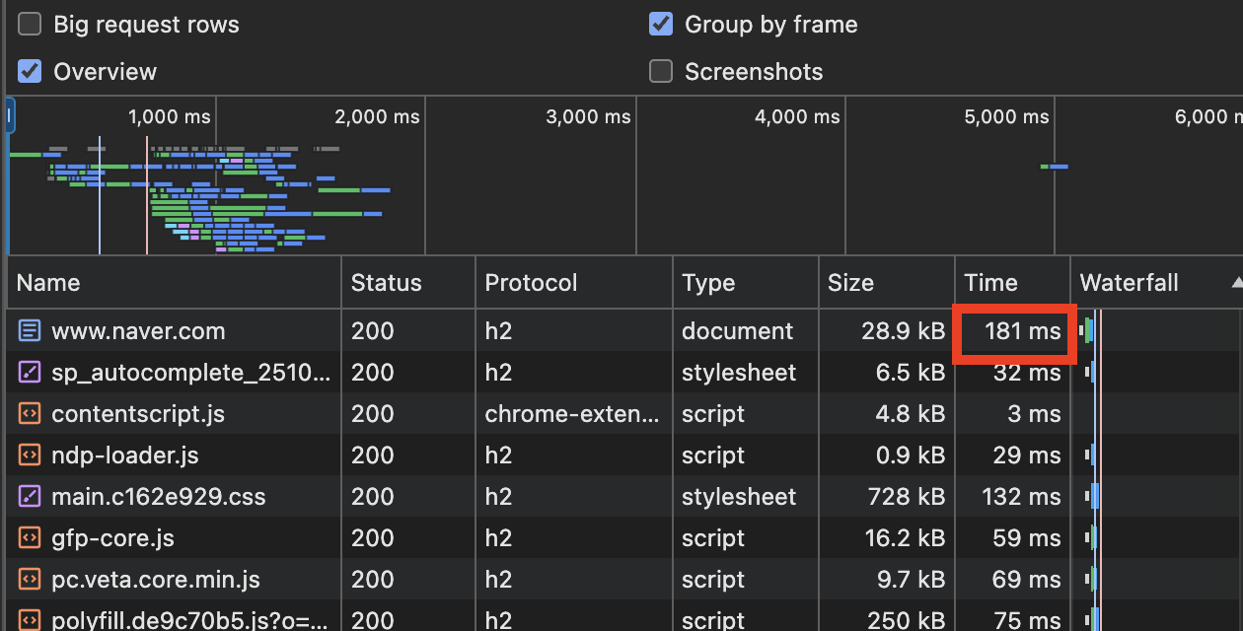Click the Waterfall column sort arrow
Image resolution: width=1243 pixels, height=631 pixels.
pos(1236,283)
